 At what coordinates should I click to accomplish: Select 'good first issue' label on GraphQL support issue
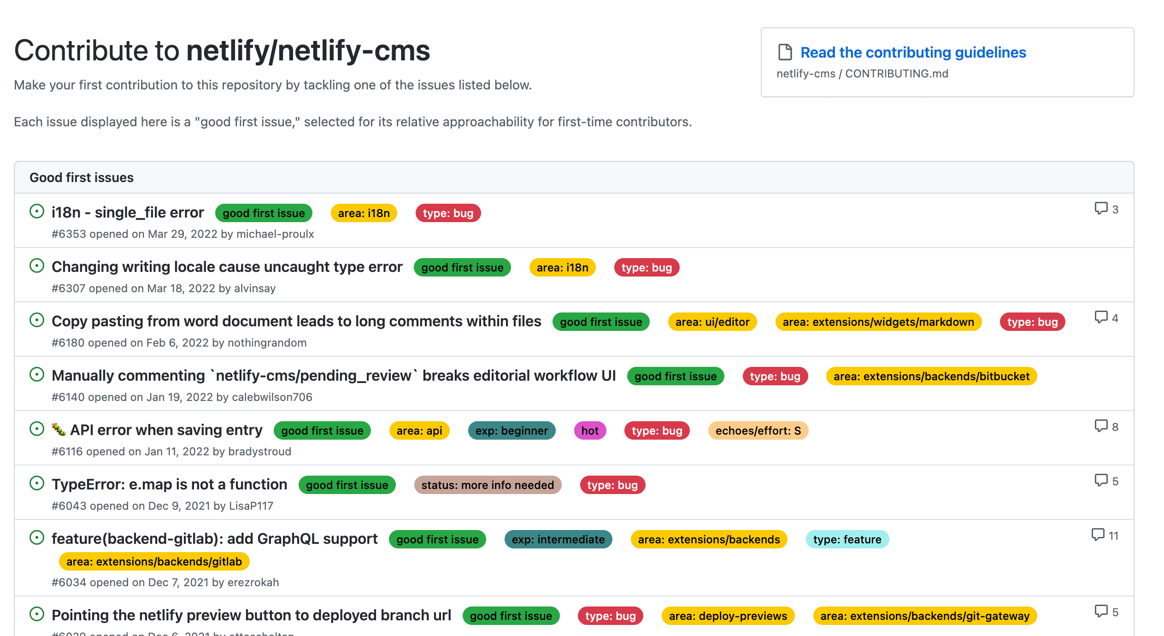(437, 539)
